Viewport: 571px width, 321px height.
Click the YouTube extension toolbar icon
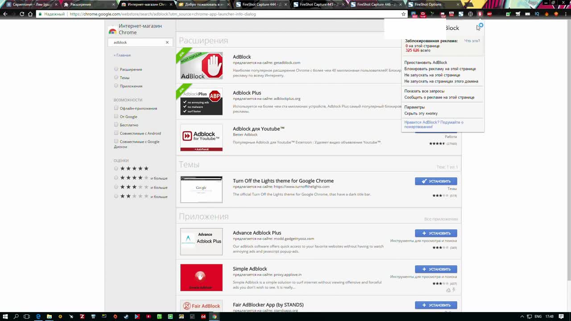451,14
